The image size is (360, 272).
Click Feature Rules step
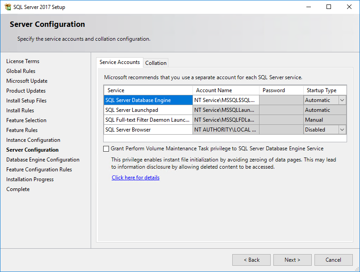[22, 130]
